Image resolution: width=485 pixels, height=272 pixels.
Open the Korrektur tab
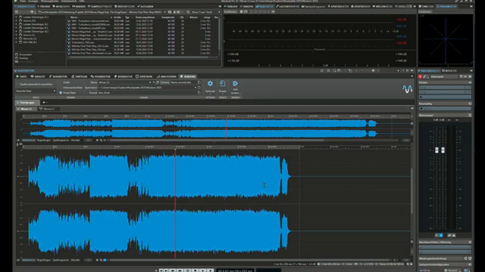[123, 76]
